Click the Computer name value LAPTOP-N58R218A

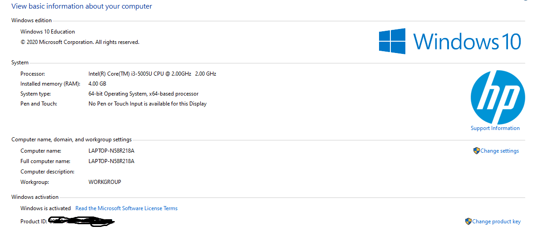coord(111,151)
